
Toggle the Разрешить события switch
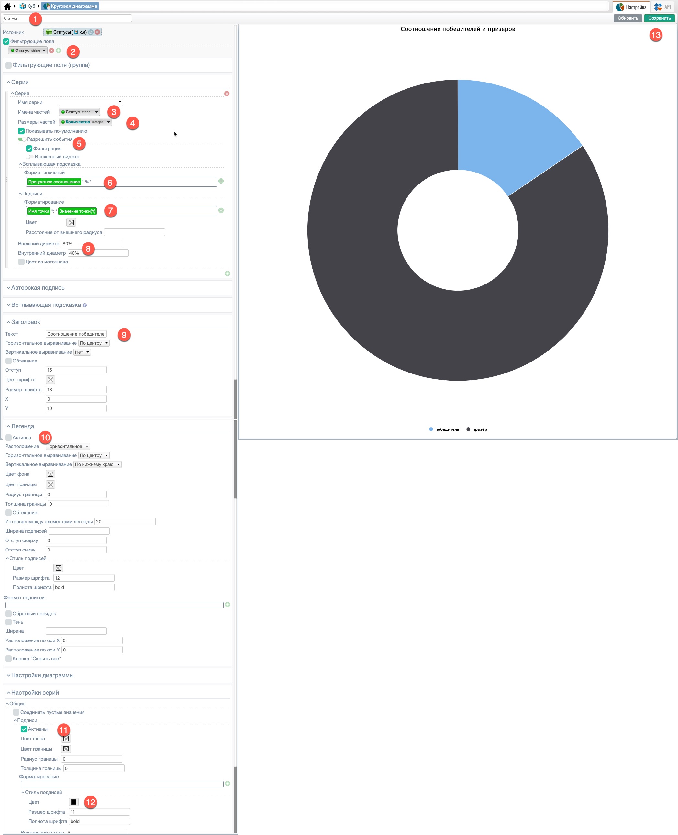pos(22,139)
